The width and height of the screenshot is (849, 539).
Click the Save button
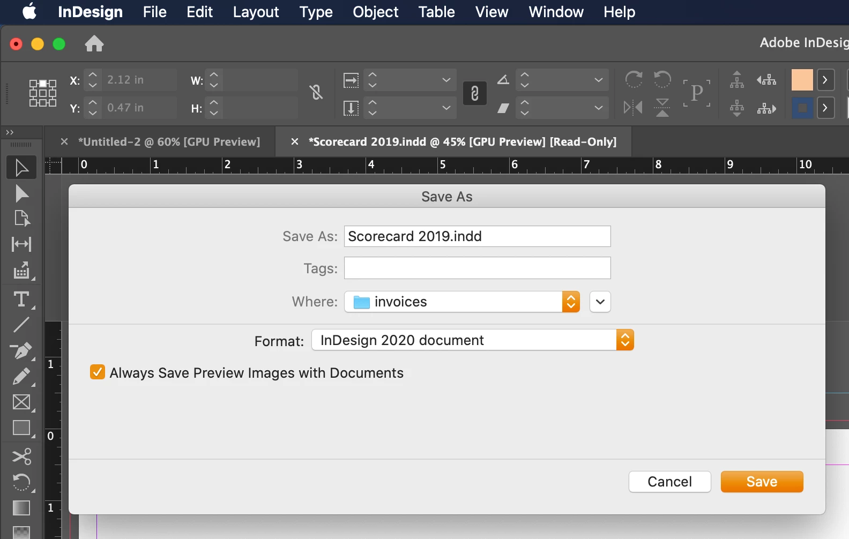[762, 482]
